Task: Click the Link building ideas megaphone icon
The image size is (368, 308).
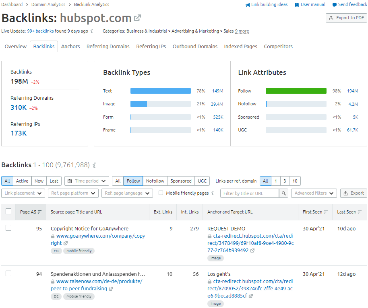Action: click(x=248, y=5)
